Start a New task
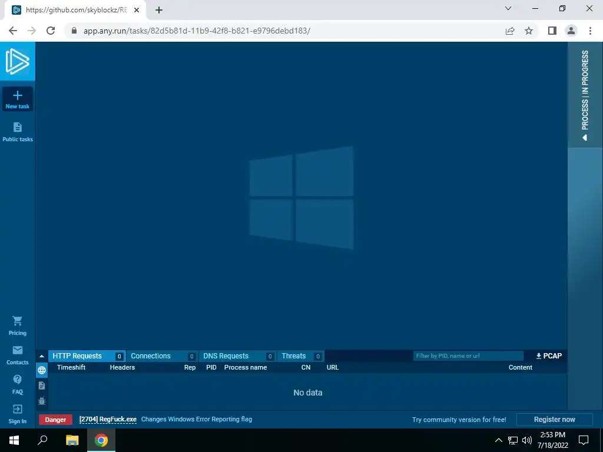 click(x=17, y=99)
